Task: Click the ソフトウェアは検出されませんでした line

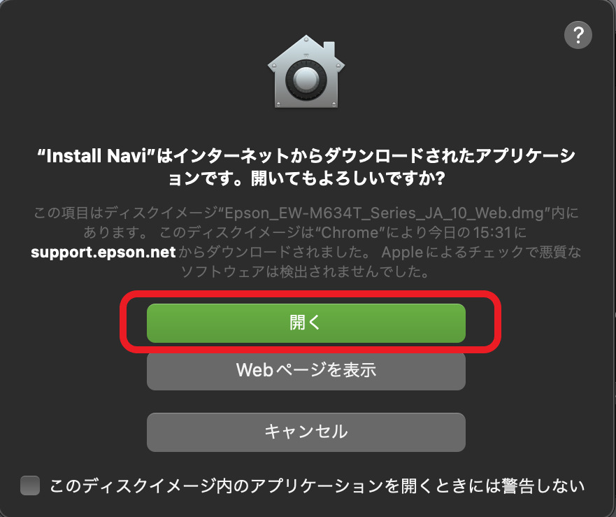Action: coord(306,271)
